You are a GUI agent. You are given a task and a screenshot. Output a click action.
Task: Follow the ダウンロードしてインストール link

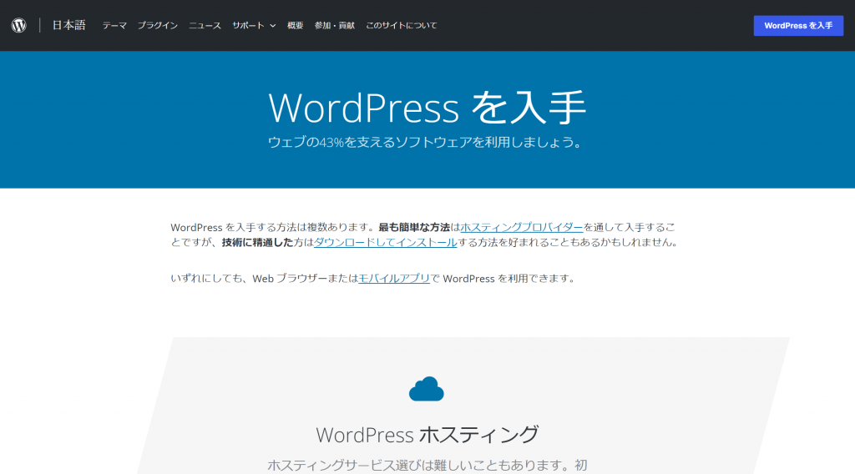(386, 243)
